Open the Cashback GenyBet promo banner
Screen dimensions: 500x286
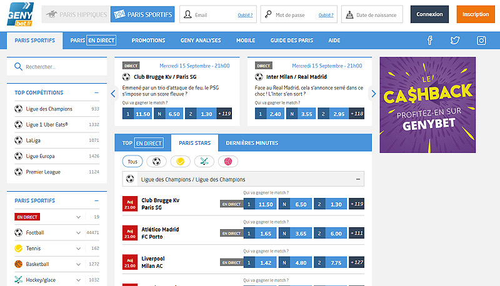coord(427,105)
